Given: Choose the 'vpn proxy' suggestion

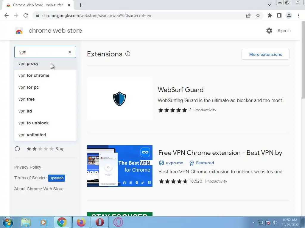Looking at the screenshot, I should coord(45,64).
